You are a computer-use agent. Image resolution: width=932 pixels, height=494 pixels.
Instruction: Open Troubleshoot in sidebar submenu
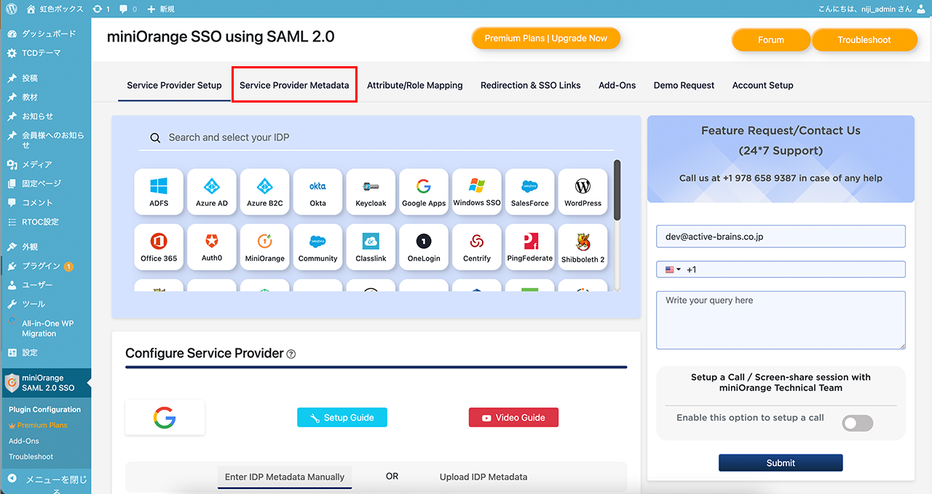31,457
